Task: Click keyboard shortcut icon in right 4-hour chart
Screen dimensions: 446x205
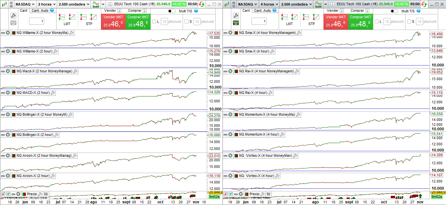Action: tap(236, 23)
